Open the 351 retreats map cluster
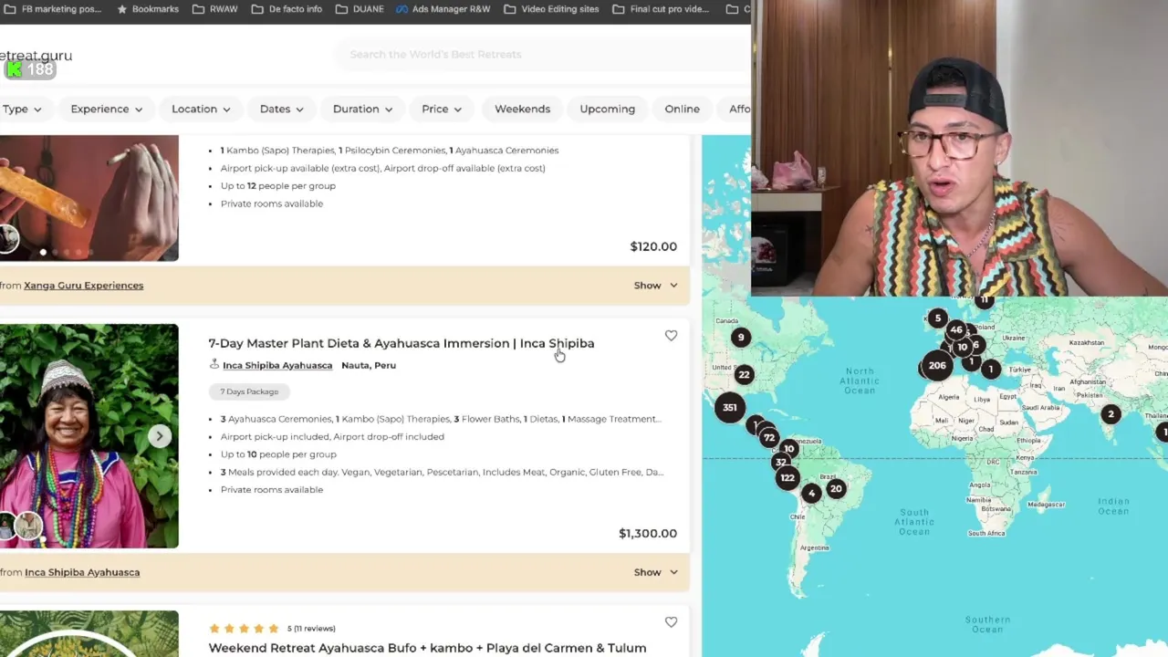Screen dimensions: 1168x657 (x=729, y=407)
